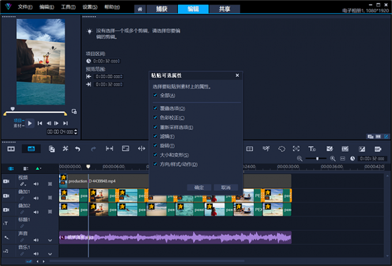Play the project preview
The height and width of the screenshot is (266, 392).
tap(30, 123)
